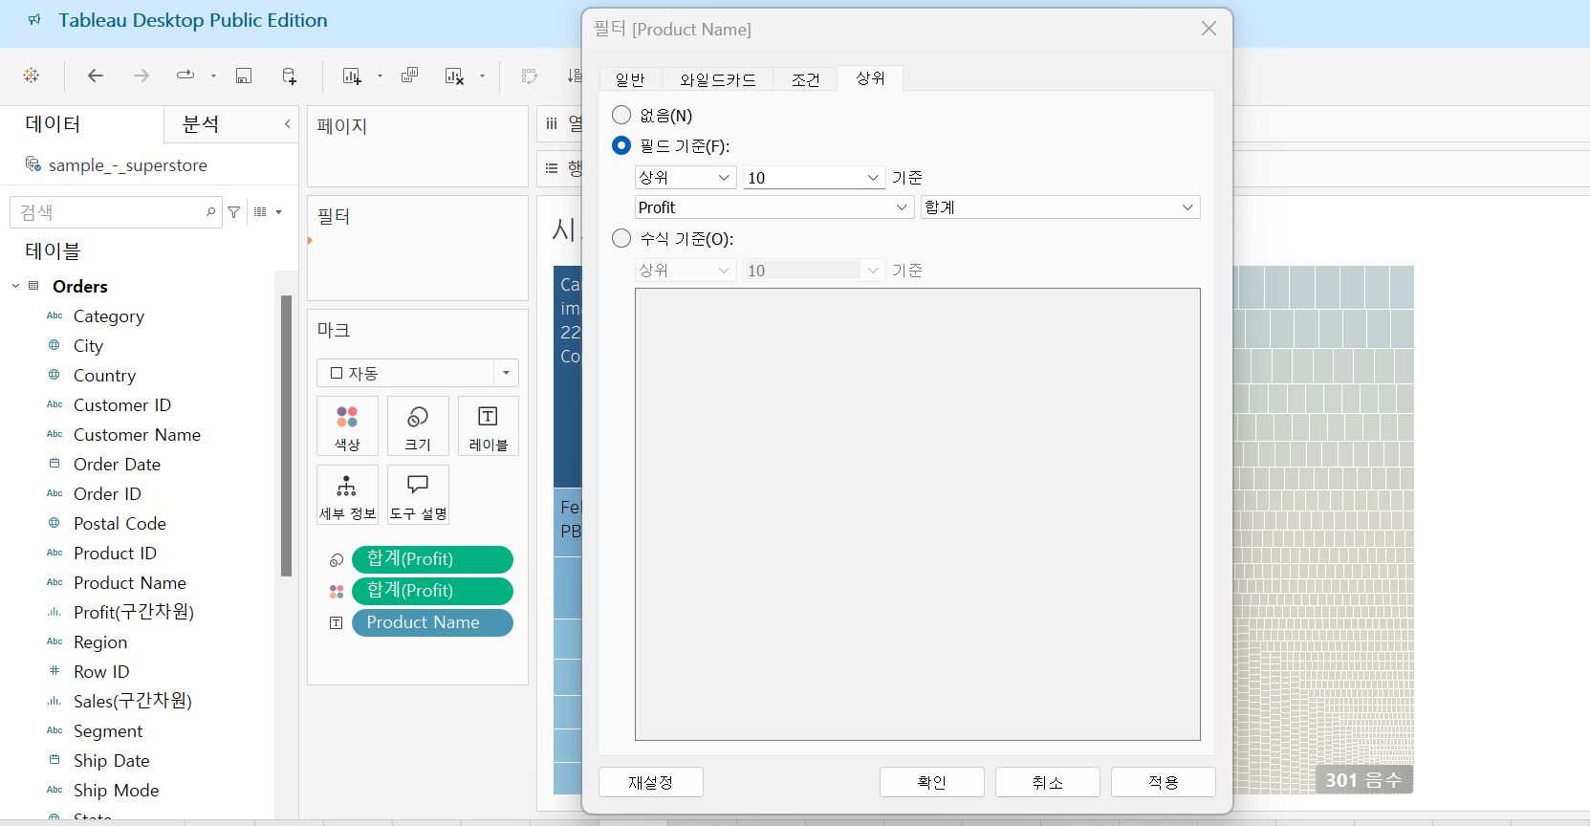Click the magnifier in the search field
Viewport: 1590px width, 826px height.
(x=210, y=212)
